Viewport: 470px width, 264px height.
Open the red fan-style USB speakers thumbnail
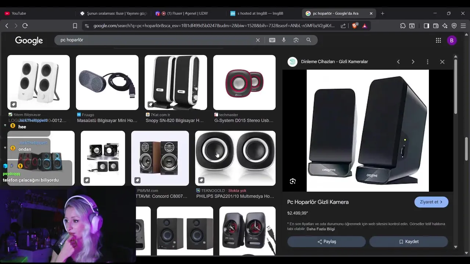click(247, 231)
